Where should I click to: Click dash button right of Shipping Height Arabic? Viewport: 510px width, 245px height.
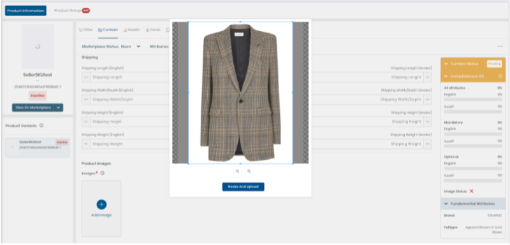coord(428,122)
